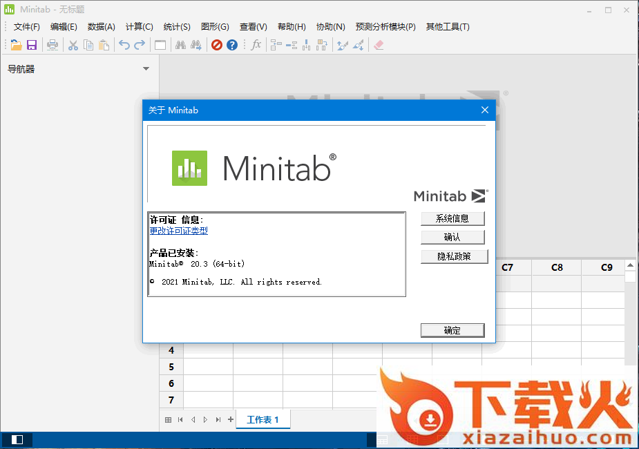The image size is (639, 449).
Task: Switch to the 工作表 1 tab
Action: pos(263,420)
